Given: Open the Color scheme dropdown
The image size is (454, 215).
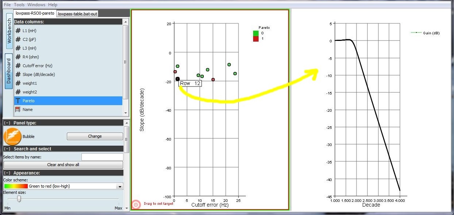Looking at the screenshot, I should pyautogui.click(x=119, y=187).
